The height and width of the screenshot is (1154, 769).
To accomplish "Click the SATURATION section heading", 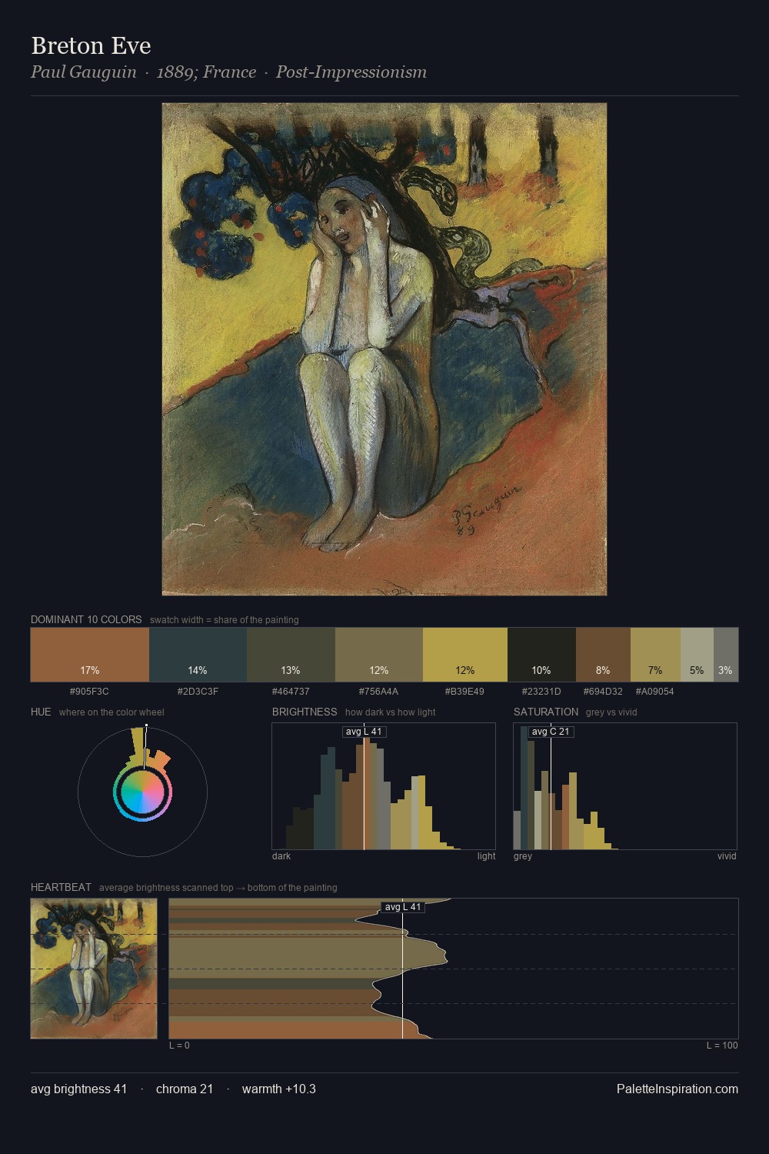I will tap(546, 712).
